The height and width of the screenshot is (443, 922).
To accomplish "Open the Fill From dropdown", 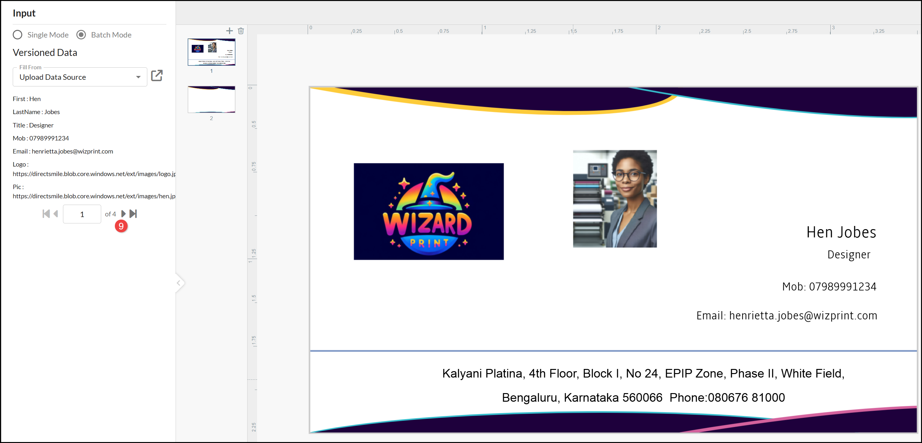I will click(80, 77).
